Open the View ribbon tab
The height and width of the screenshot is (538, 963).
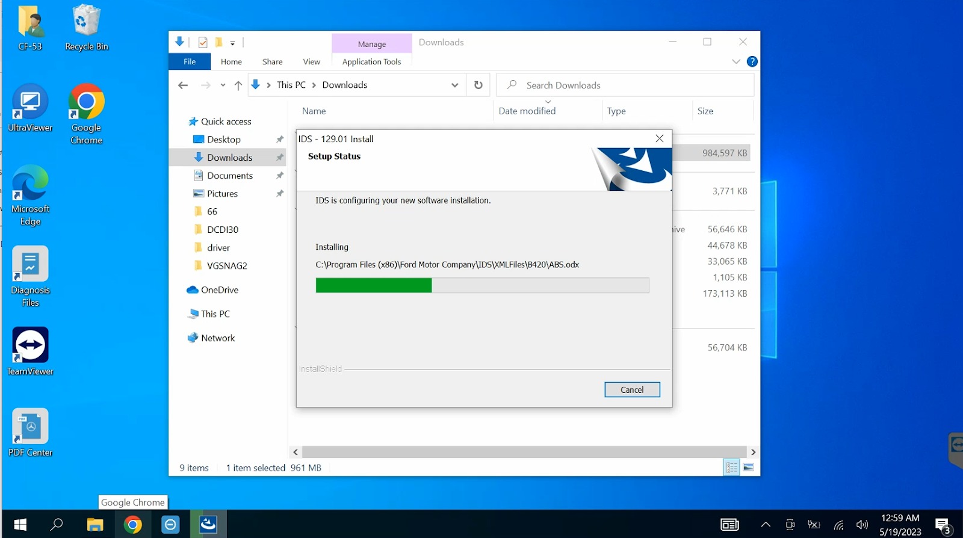311,61
